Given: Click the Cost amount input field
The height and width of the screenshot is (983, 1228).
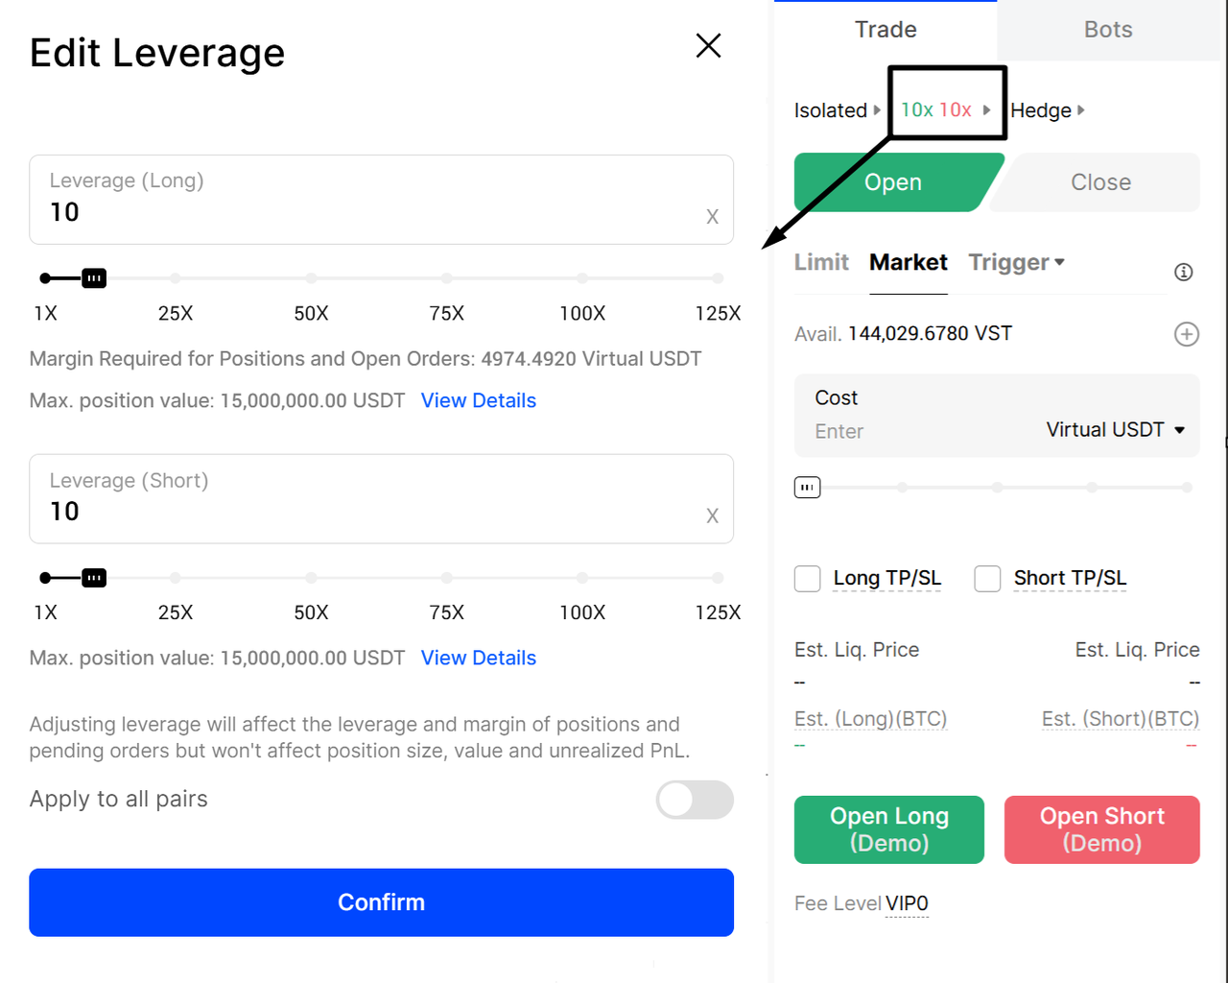Looking at the screenshot, I should point(911,432).
